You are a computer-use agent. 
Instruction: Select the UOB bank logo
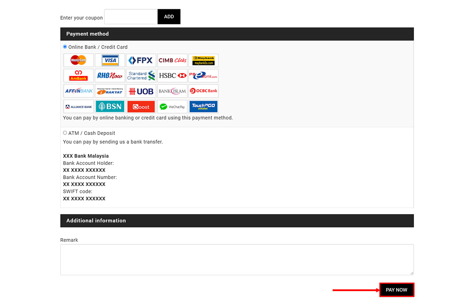(x=141, y=91)
